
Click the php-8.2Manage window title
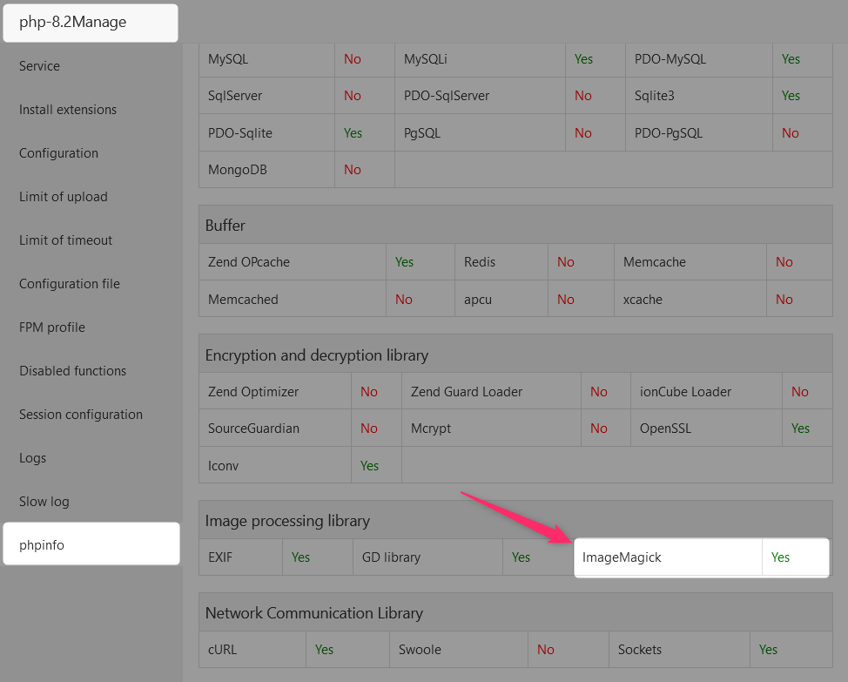tap(73, 23)
